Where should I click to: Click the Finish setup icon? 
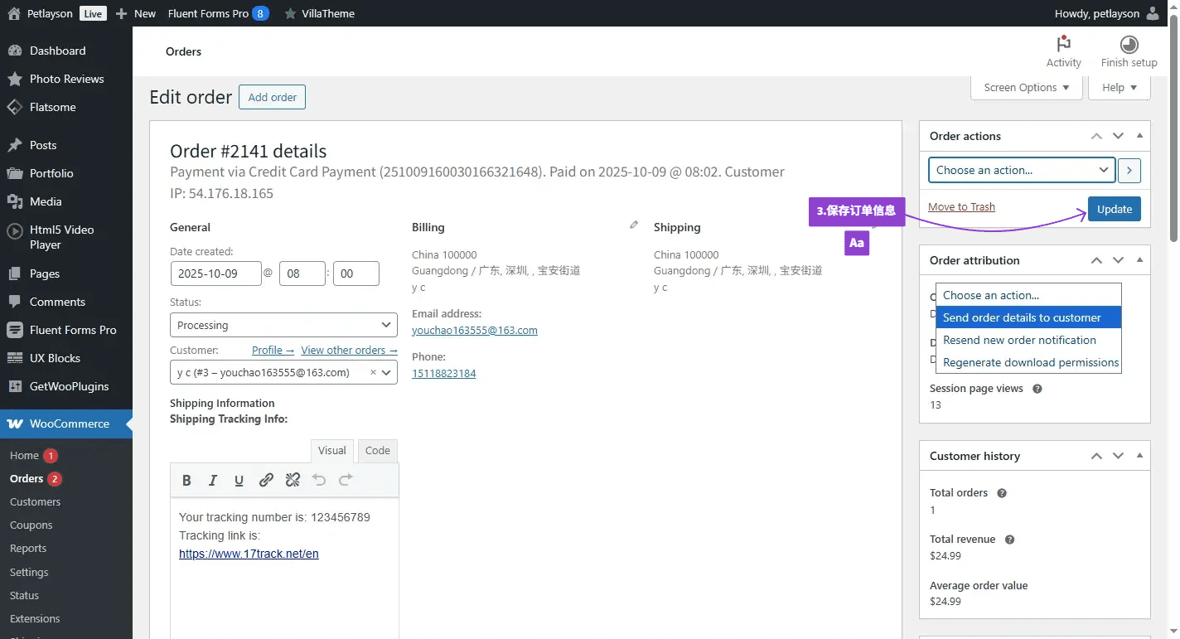click(x=1129, y=45)
